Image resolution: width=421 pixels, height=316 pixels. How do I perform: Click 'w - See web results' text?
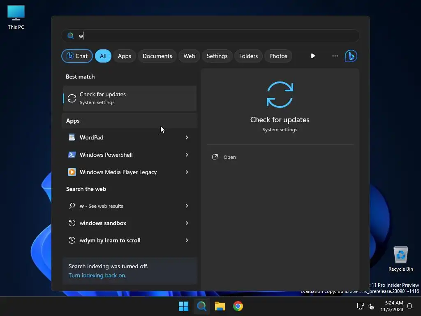point(101,206)
